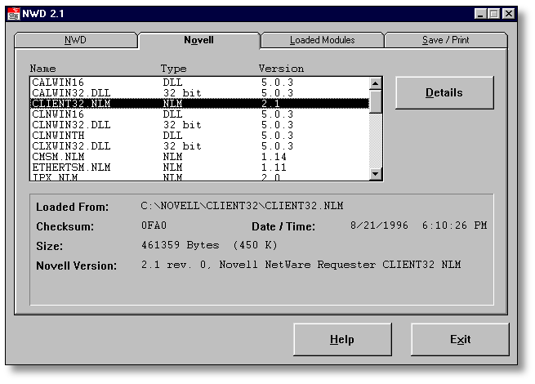Click the Novell Version description text
This screenshot has width=535, height=384.
(301, 265)
